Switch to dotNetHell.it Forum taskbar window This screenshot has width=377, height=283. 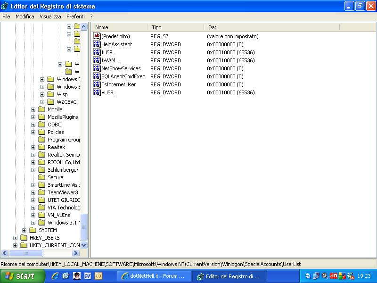pyautogui.click(x=154, y=276)
